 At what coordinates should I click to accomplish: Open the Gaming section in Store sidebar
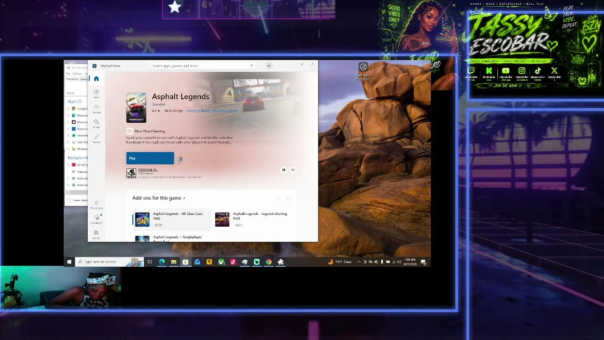click(x=96, y=109)
